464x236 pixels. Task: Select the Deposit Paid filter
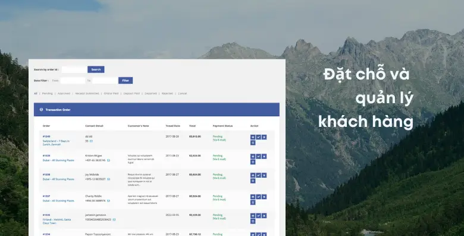point(131,94)
